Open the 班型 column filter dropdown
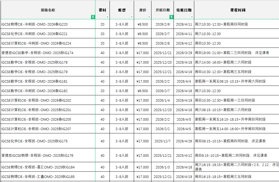Viewport: 279px width, 182px height. 132,17
